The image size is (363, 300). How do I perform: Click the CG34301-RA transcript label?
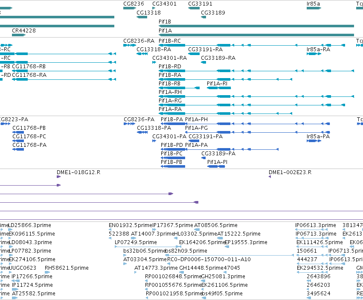[x=169, y=58]
